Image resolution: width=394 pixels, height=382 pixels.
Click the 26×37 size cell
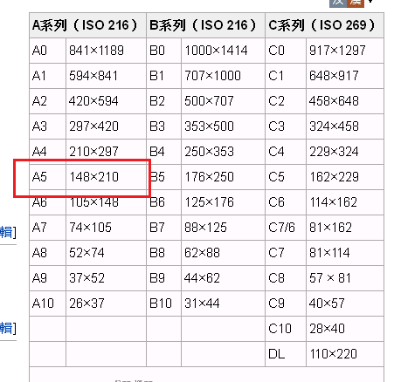tap(106, 304)
